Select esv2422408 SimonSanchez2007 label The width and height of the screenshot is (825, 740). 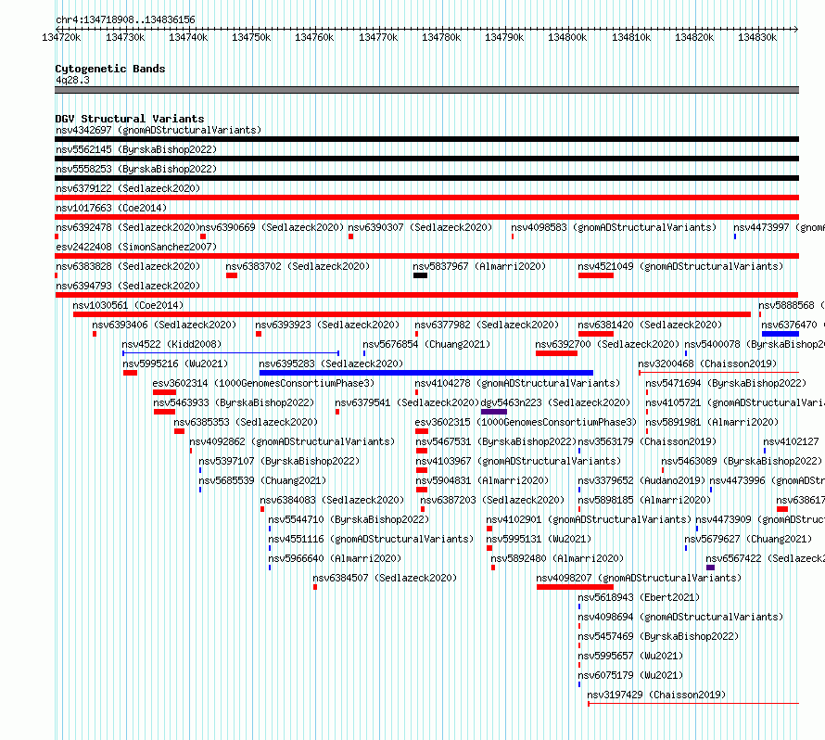click(136, 247)
